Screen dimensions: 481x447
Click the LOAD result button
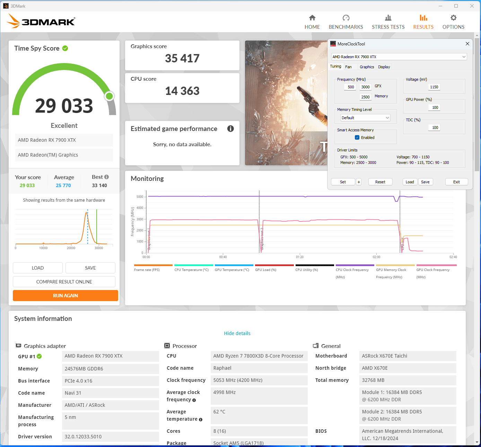38,268
